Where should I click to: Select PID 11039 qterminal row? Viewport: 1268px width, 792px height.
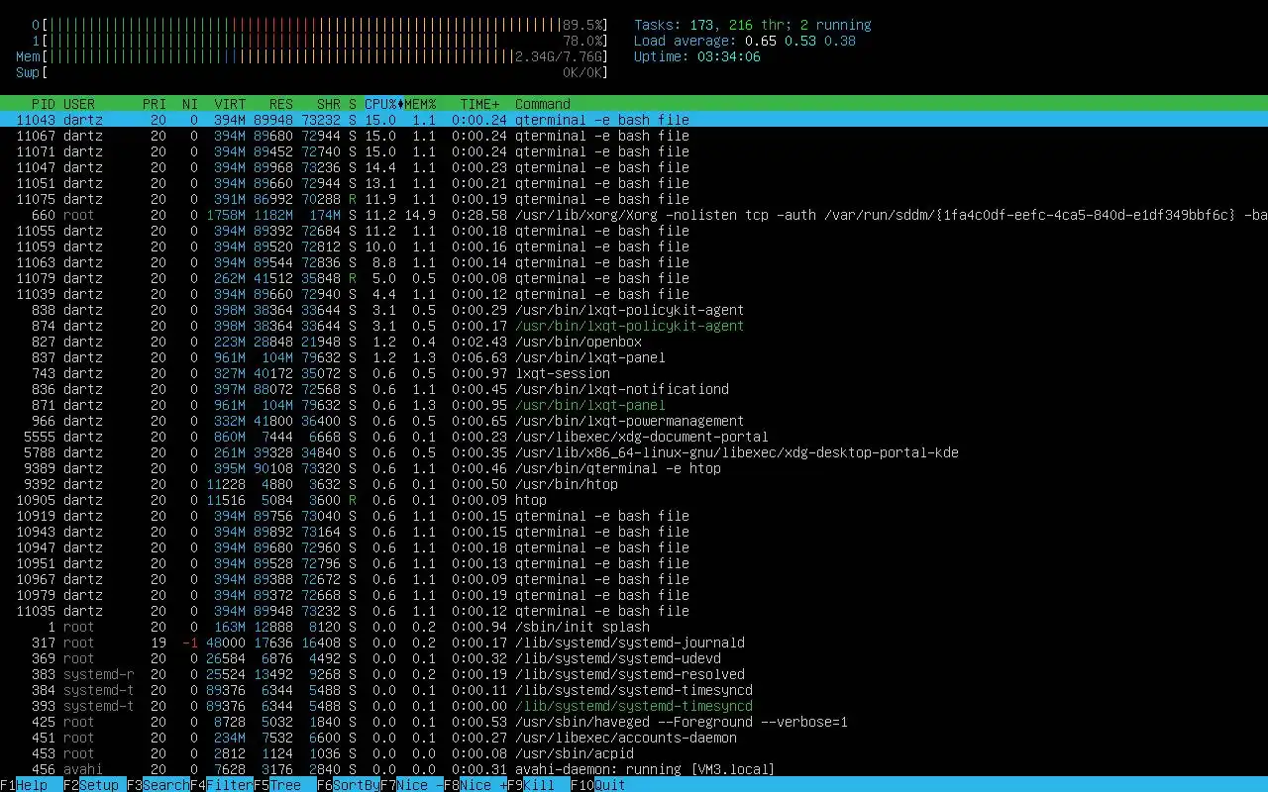click(634, 294)
